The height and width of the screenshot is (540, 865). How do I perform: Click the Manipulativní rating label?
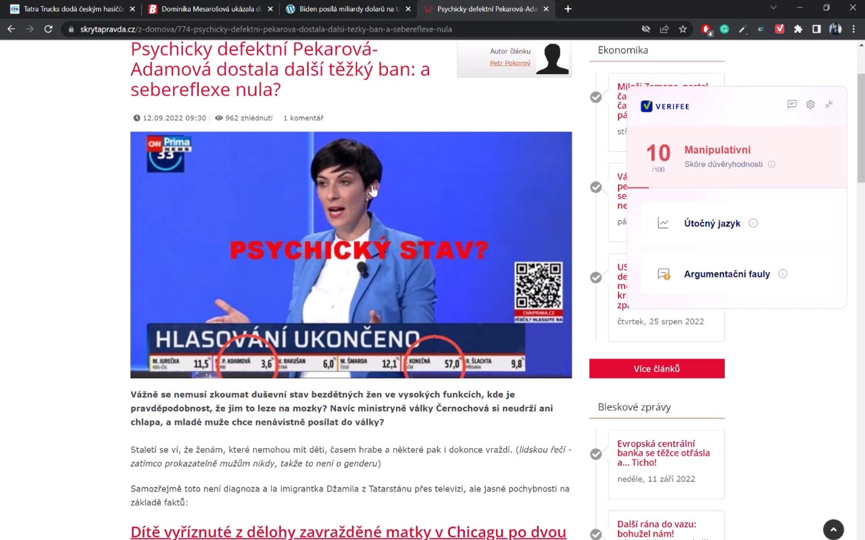718,150
